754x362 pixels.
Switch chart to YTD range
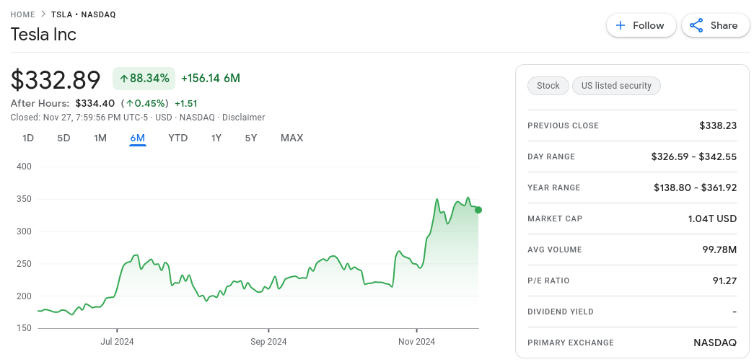[x=177, y=138]
